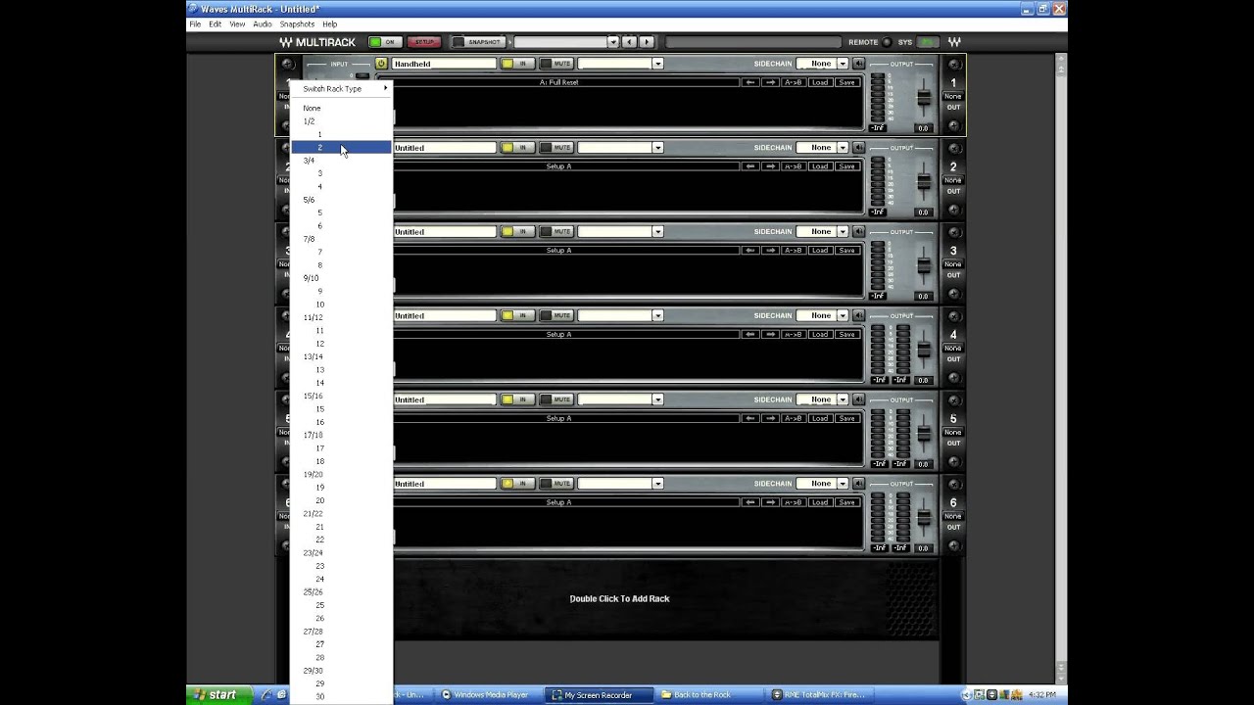Click the sidechain speaker icon on rack 3
The image size is (1254, 705).
click(858, 232)
